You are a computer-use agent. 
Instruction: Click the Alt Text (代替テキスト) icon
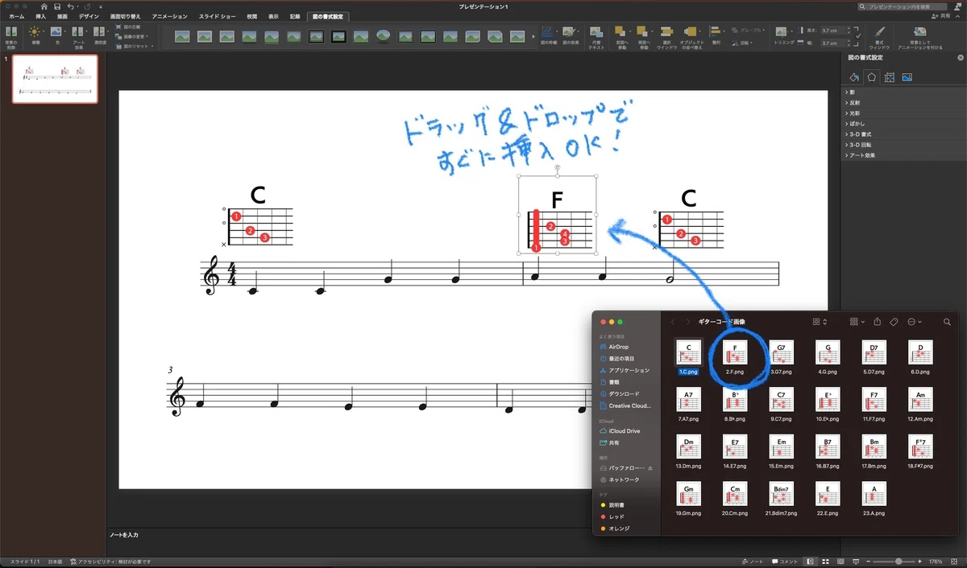pyautogui.click(x=596, y=32)
